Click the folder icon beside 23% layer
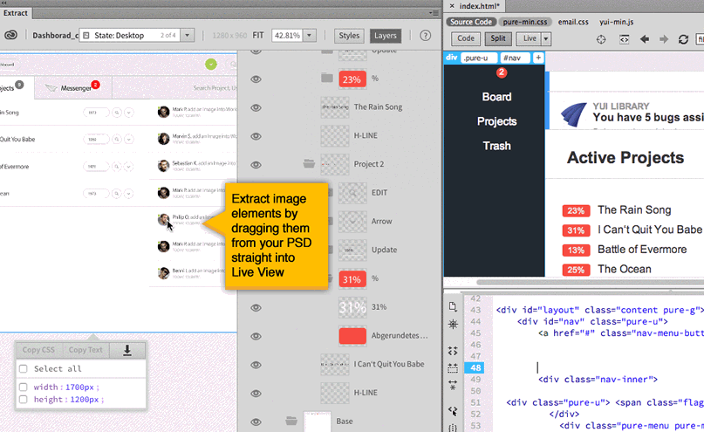 [x=327, y=79]
